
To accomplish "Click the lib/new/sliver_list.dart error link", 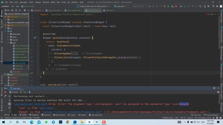I will point(30,104).
